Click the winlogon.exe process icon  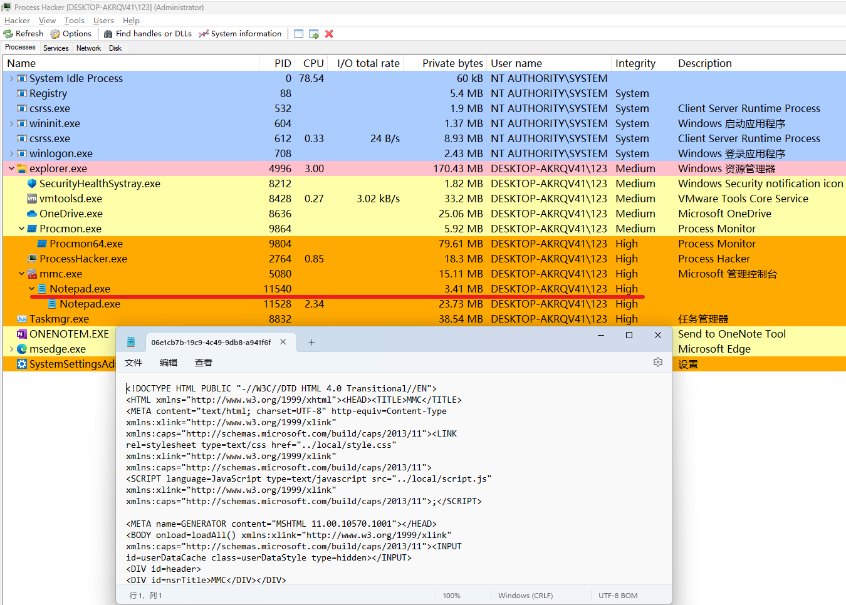click(x=22, y=153)
